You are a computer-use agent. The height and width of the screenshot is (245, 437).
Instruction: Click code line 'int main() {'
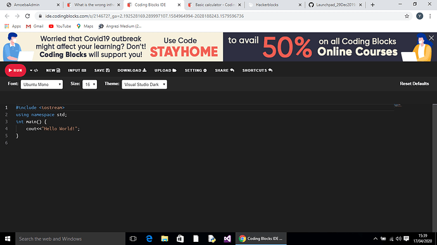point(31,122)
